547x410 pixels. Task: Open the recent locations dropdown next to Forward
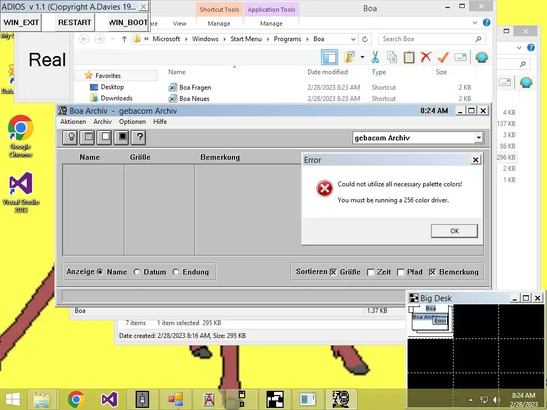(x=112, y=39)
